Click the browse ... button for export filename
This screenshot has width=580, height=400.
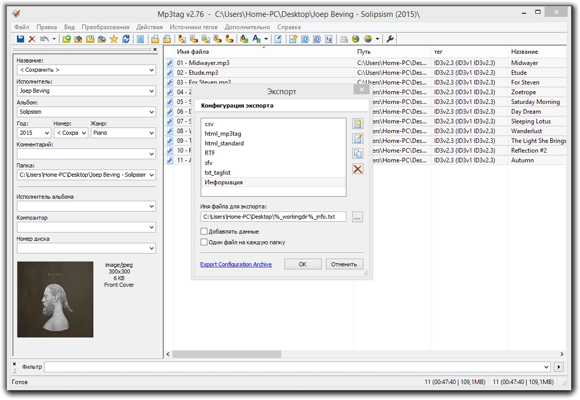(x=357, y=217)
